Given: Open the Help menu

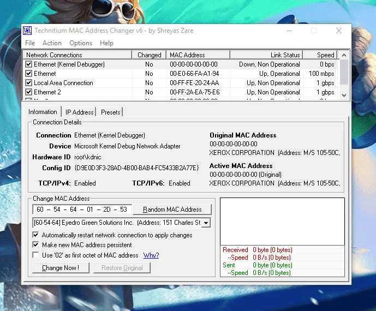Looking at the screenshot, I should pyautogui.click(x=106, y=43).
